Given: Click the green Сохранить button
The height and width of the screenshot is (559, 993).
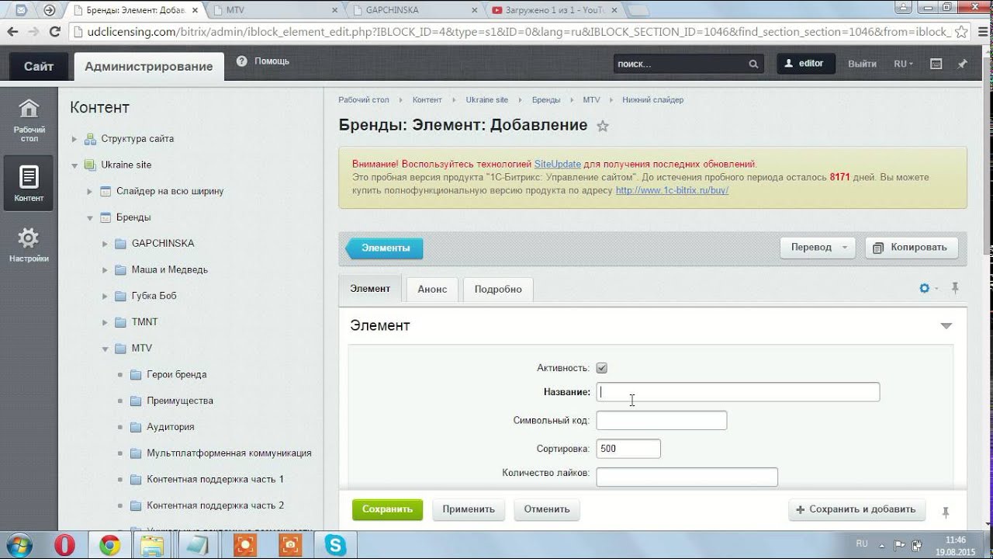Looking at the screenshot, I should pyautogui.click(x=387, y=509).
